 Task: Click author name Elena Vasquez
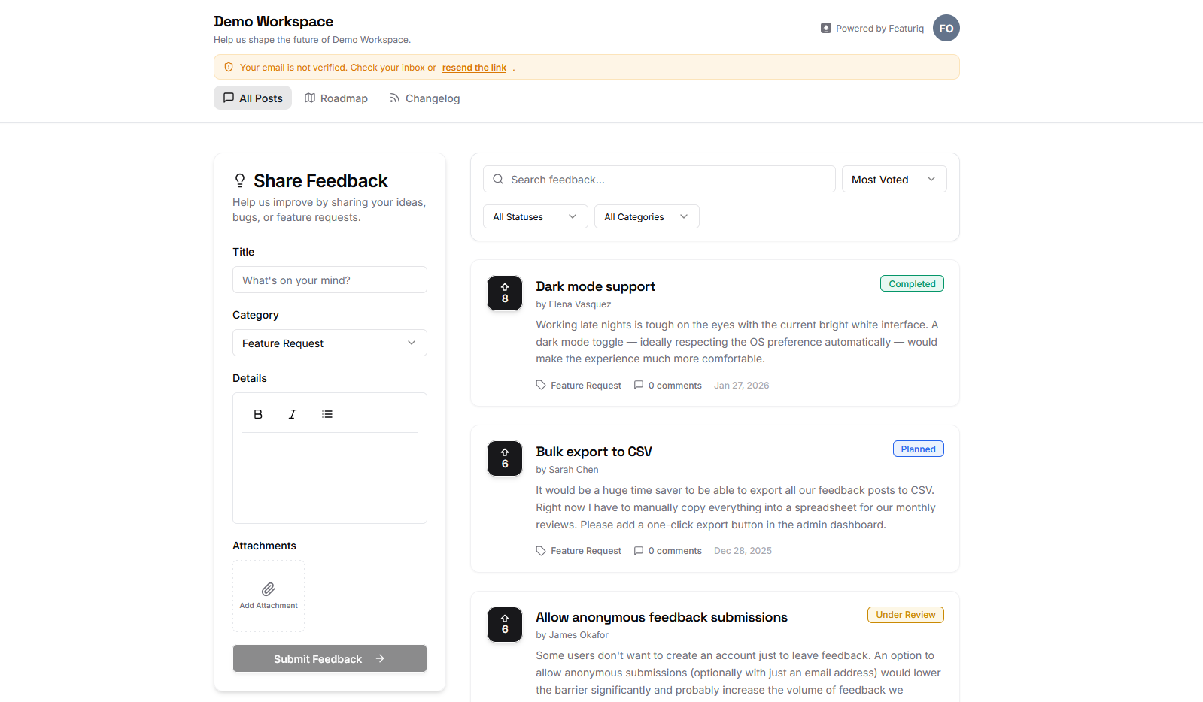pos(579,304)
